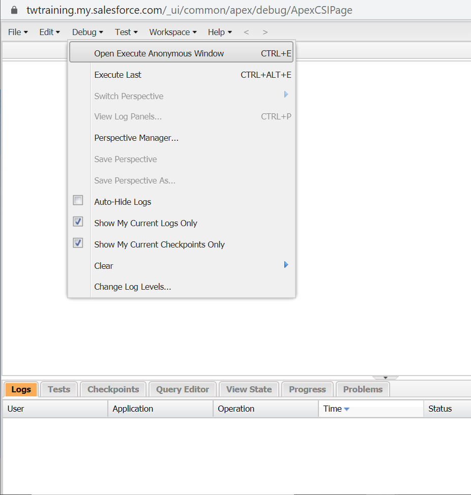
Task: Switch to the Query Editor tab
Action: (x=183, y=389)
